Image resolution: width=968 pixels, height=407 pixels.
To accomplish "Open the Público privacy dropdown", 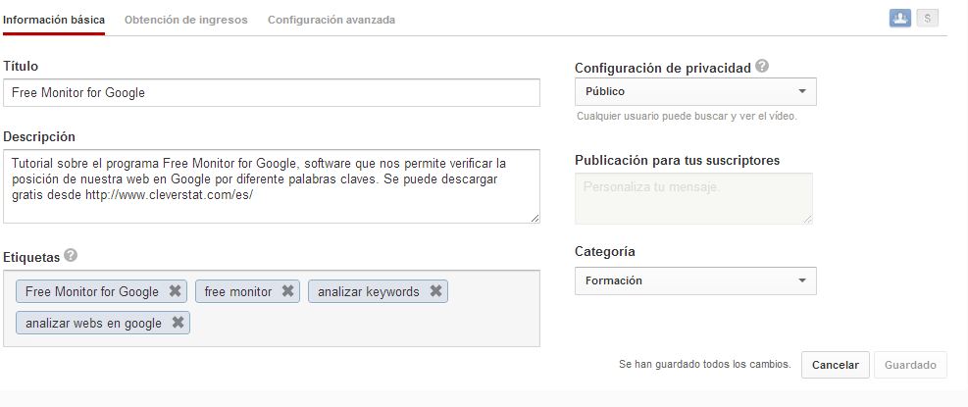I will pos(695,91).
